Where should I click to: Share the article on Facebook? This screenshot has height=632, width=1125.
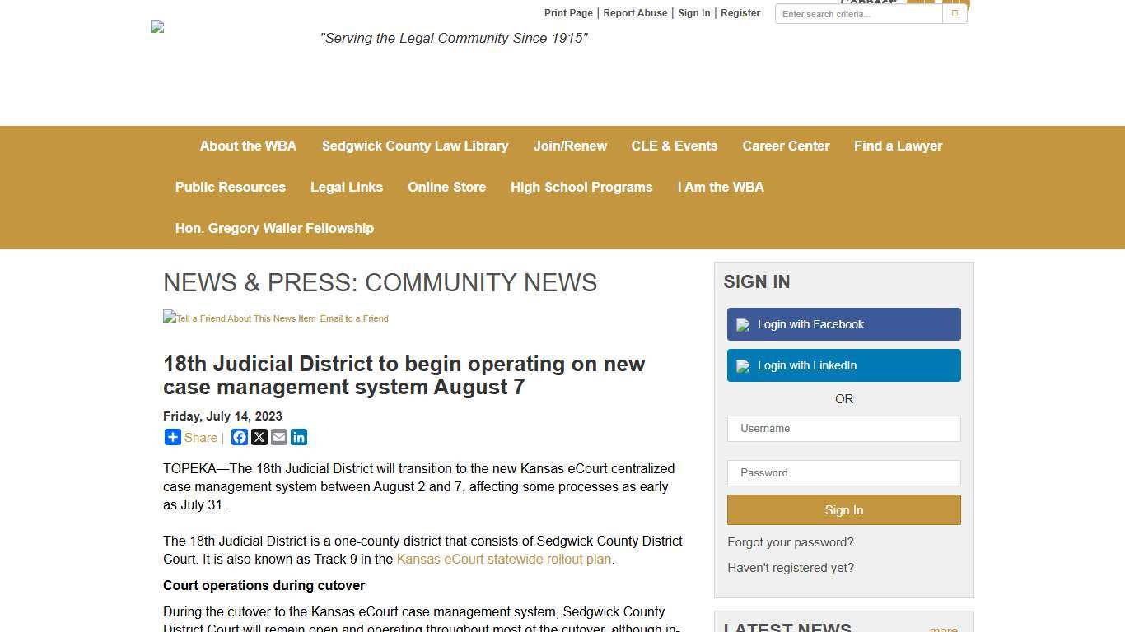[239, 437]
